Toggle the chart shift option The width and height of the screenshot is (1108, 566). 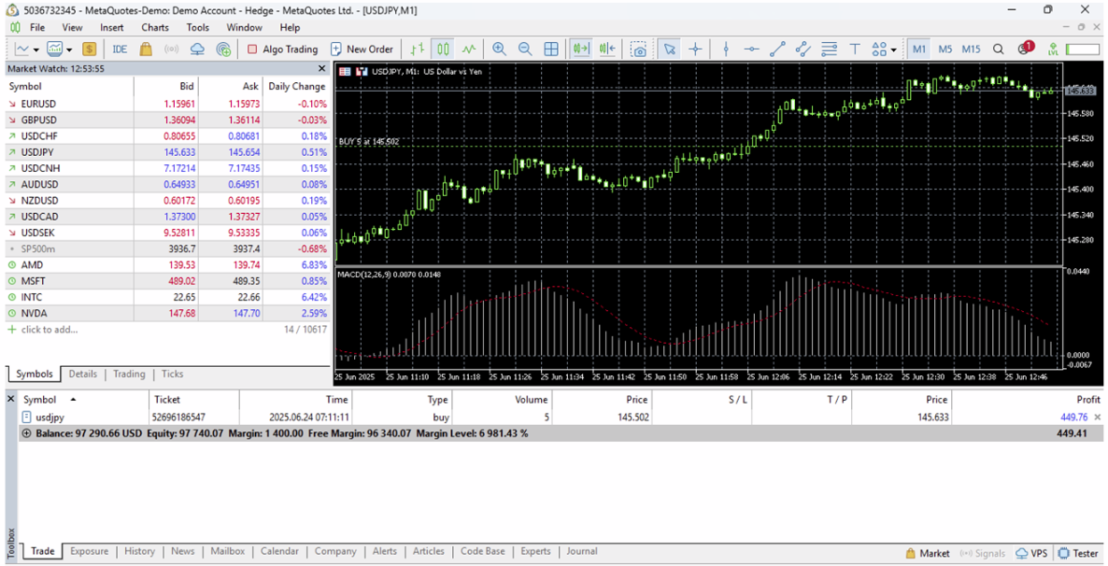[607, 50]
